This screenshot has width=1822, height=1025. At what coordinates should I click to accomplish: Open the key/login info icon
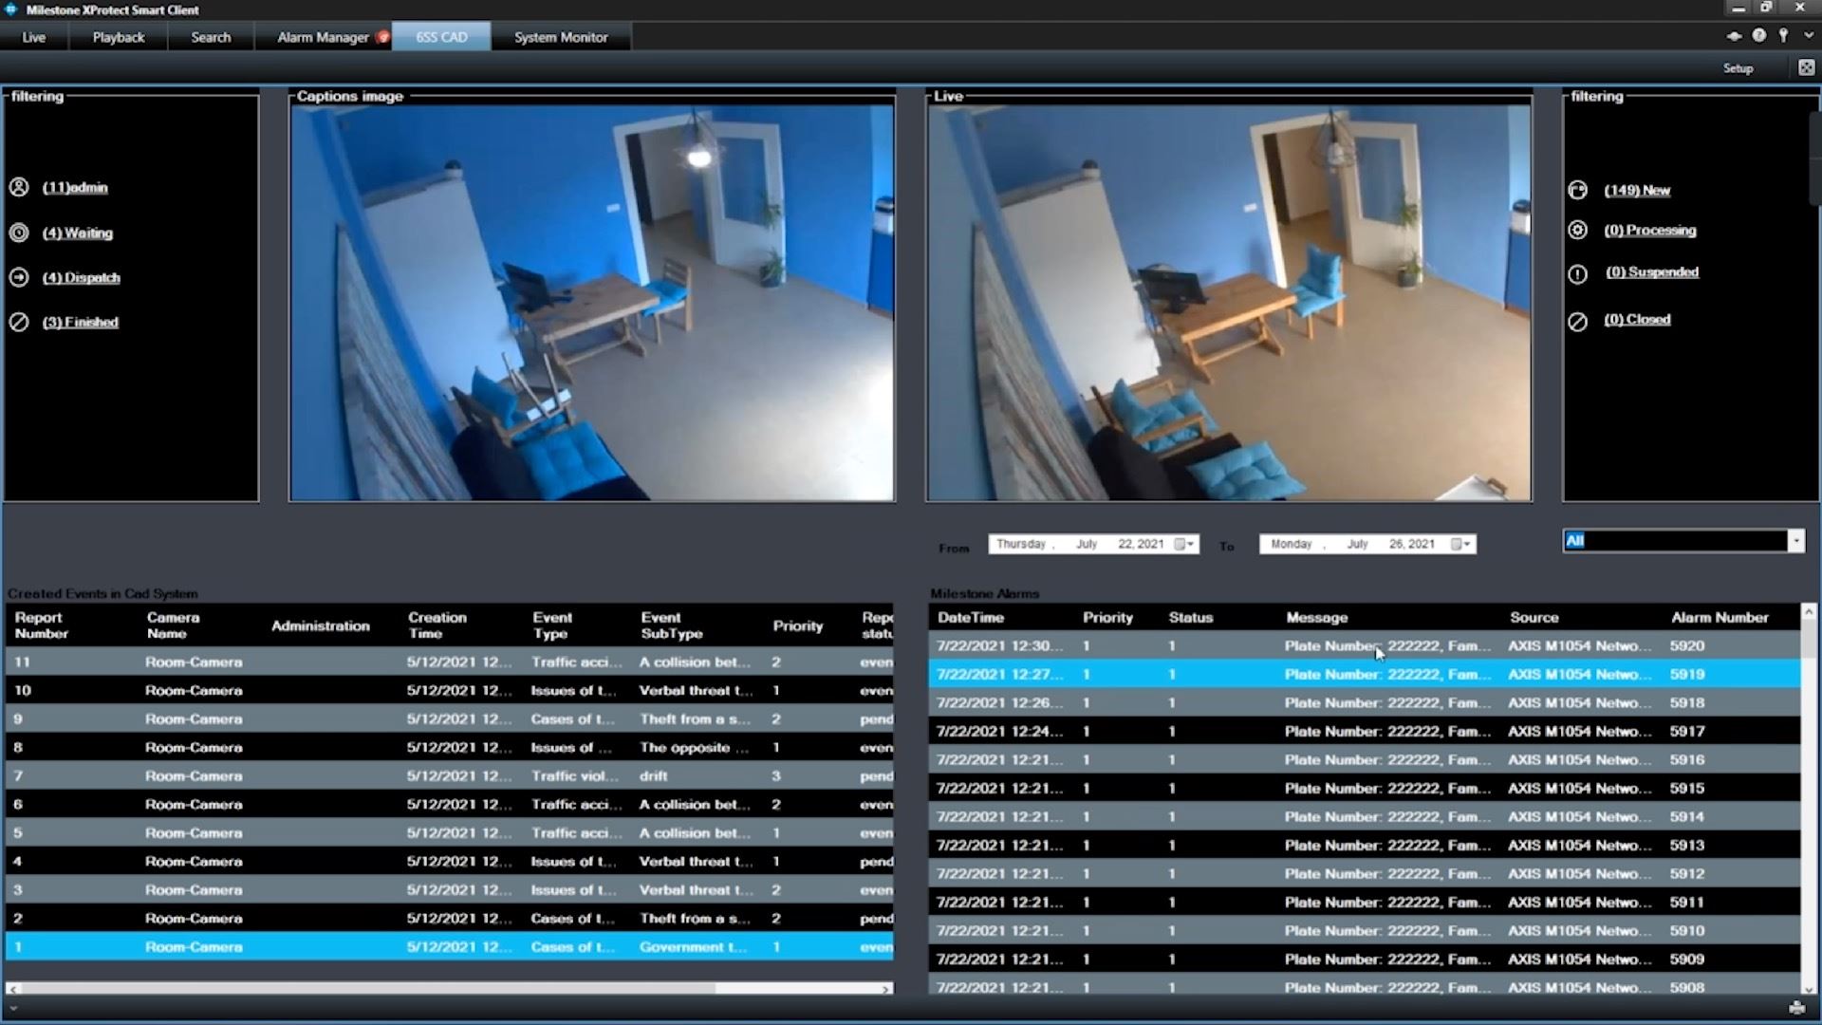point(1783,36)
